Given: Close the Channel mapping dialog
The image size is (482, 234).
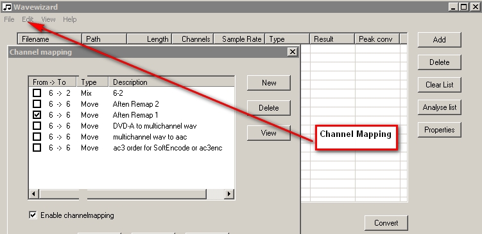Looking at the screenshot, I should (x=293, y=52).
